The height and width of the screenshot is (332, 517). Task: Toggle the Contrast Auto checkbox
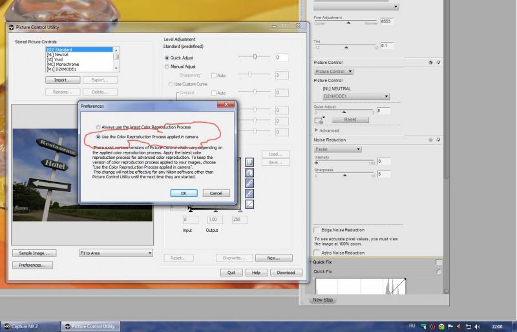point(214,93)
